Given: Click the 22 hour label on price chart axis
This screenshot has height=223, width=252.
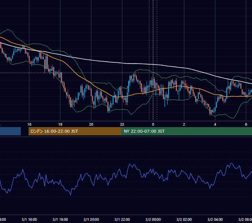Looking at the screenshot, I should [122, 125].
